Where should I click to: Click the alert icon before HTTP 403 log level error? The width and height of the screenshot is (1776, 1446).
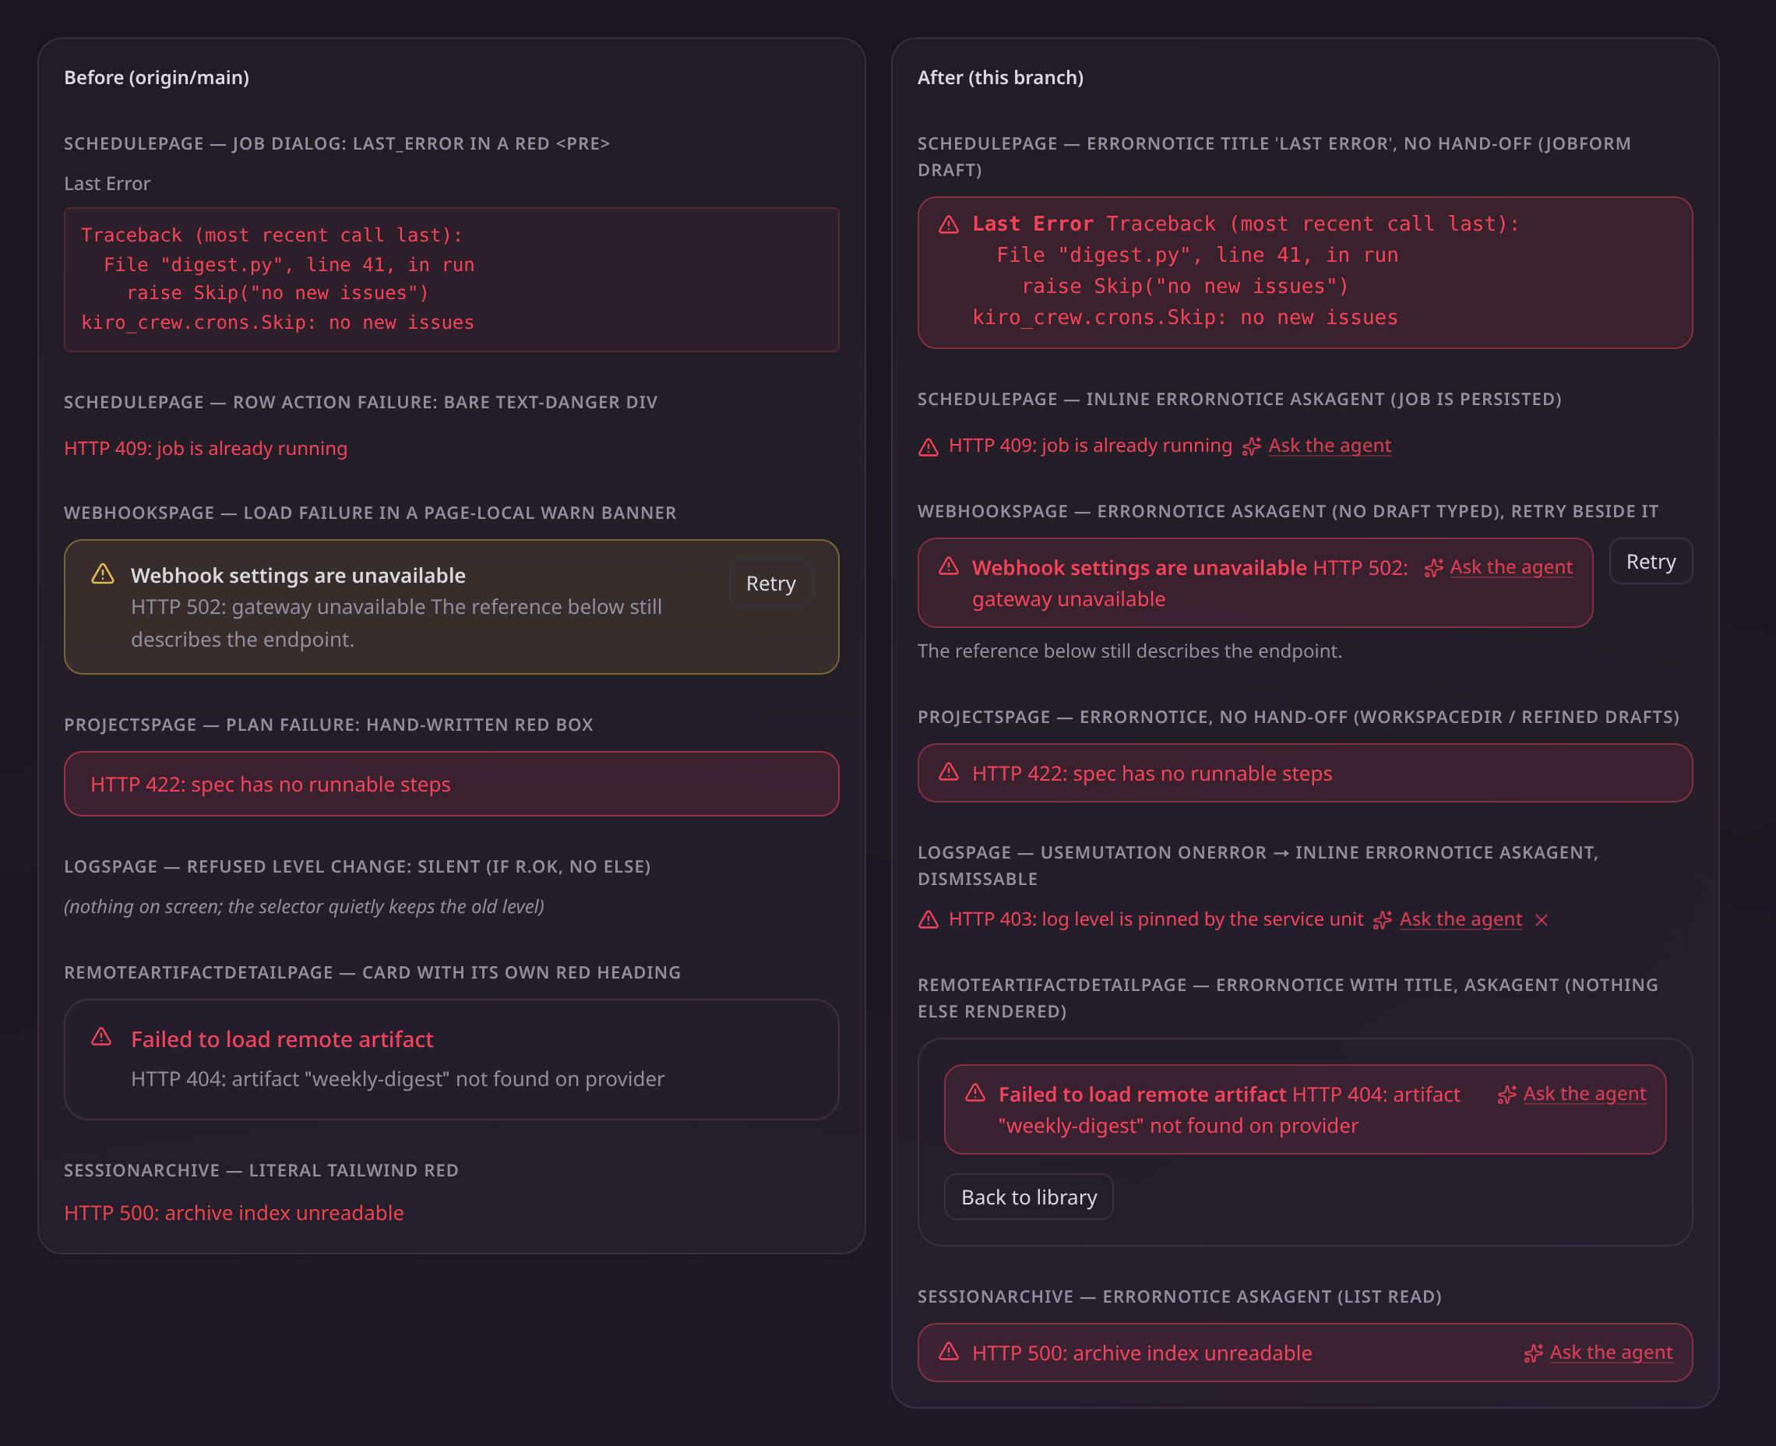(x=929, y=919)
